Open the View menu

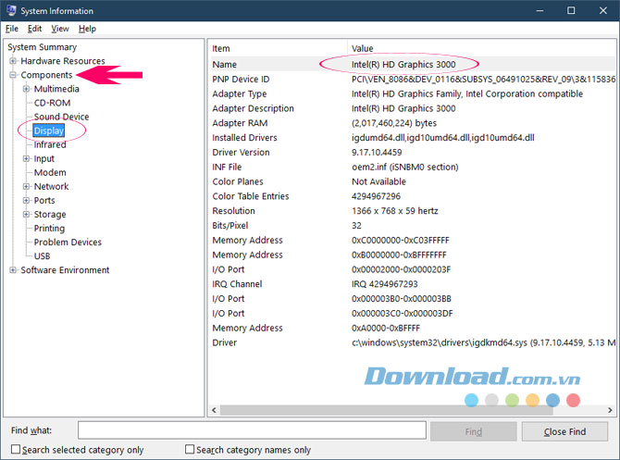point(57,29)
